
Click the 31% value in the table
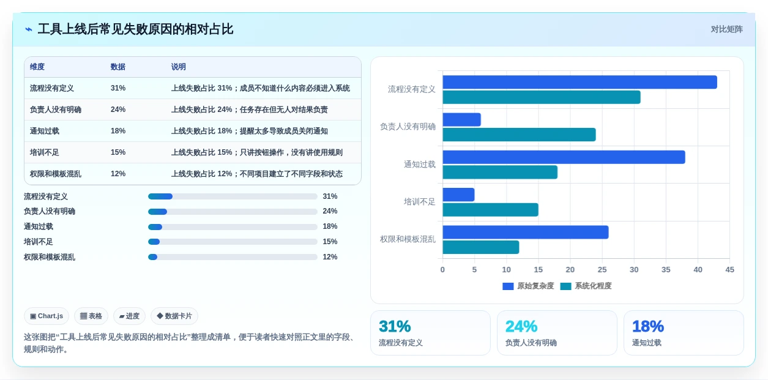[118, 88]
